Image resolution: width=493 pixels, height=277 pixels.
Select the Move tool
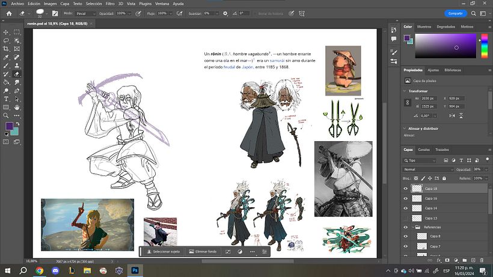point(6,32)
